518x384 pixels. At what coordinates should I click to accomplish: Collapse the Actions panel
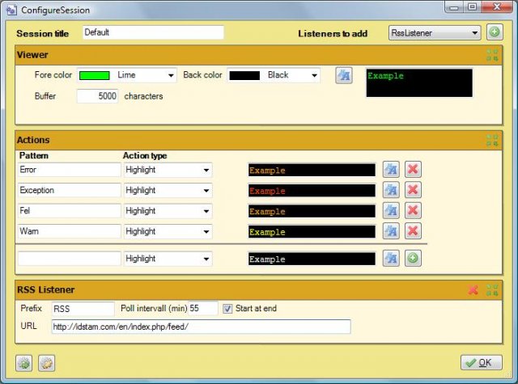tap(492, 140)
